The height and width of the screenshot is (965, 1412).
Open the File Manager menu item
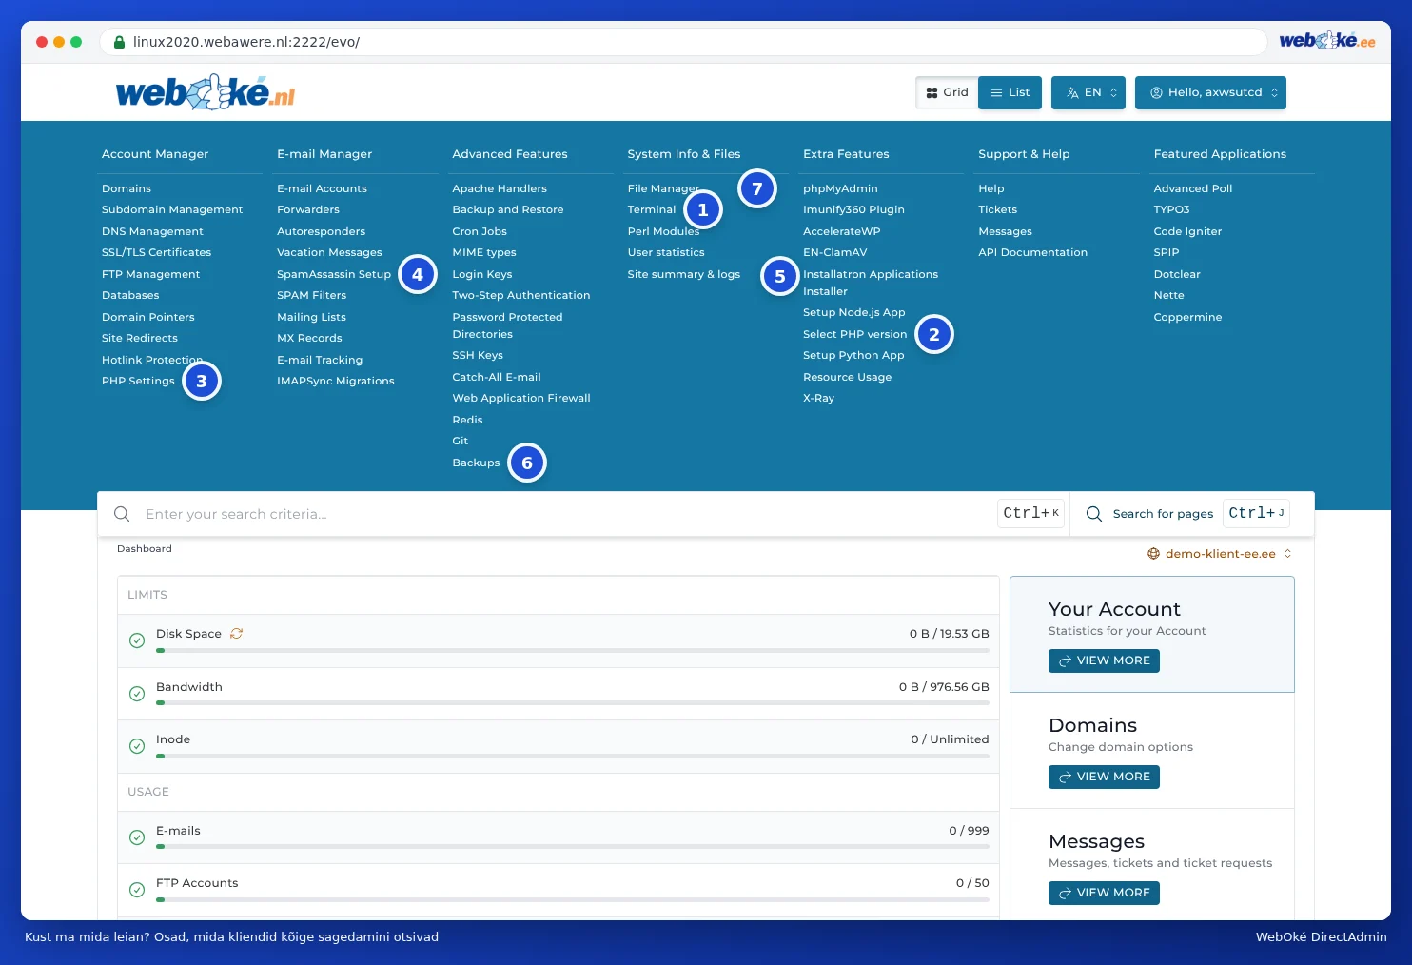[663, 188]
